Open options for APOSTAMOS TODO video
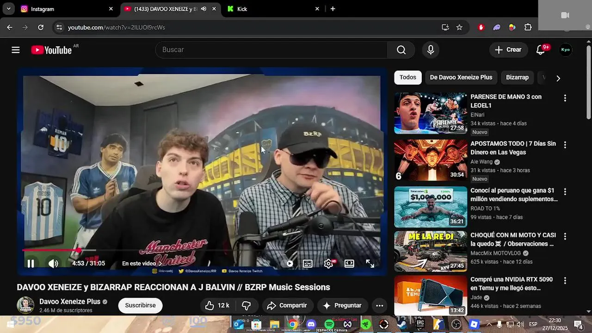 point(565,145)
